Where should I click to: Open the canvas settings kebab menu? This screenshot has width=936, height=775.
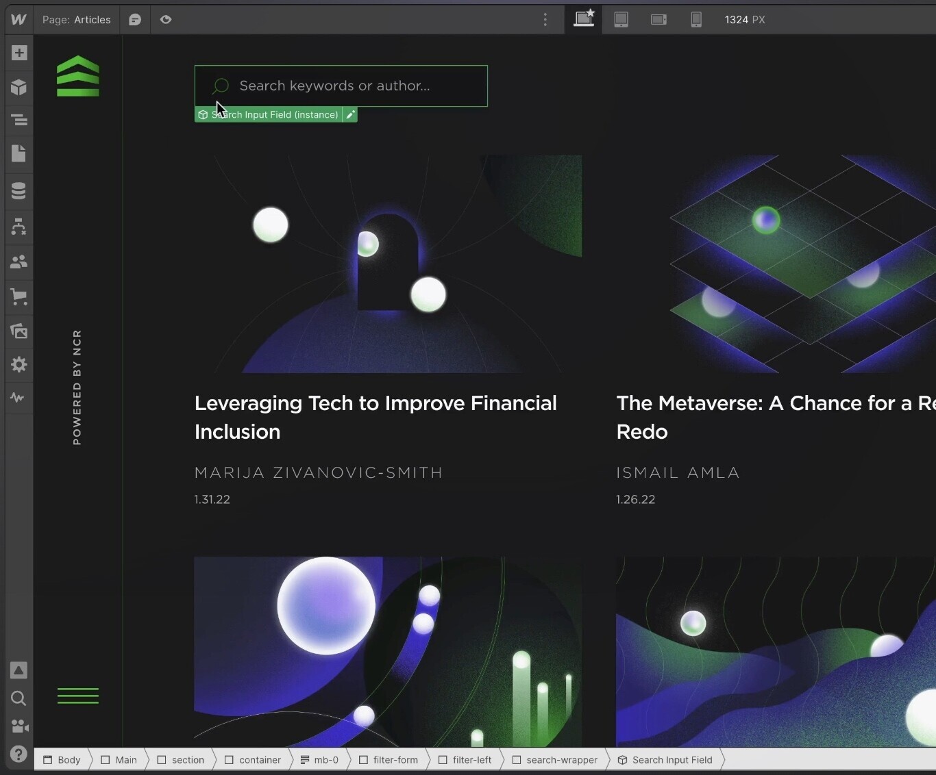(x=545, y=20)
